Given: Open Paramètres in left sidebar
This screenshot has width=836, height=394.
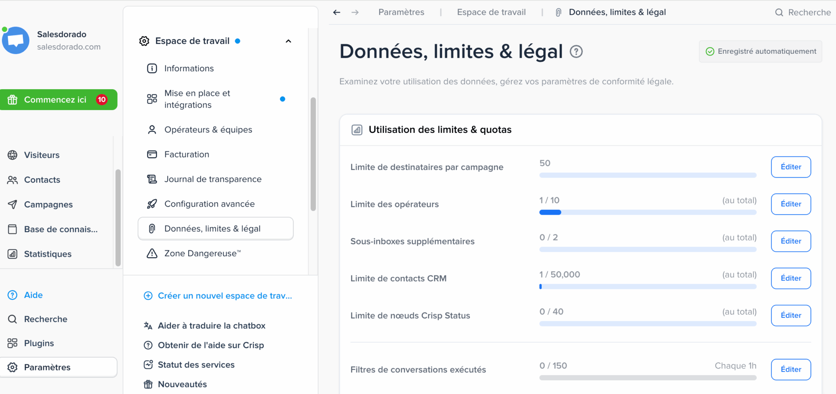Looking at the screenshot, I should pyautogui.click(x=59, y=367).
